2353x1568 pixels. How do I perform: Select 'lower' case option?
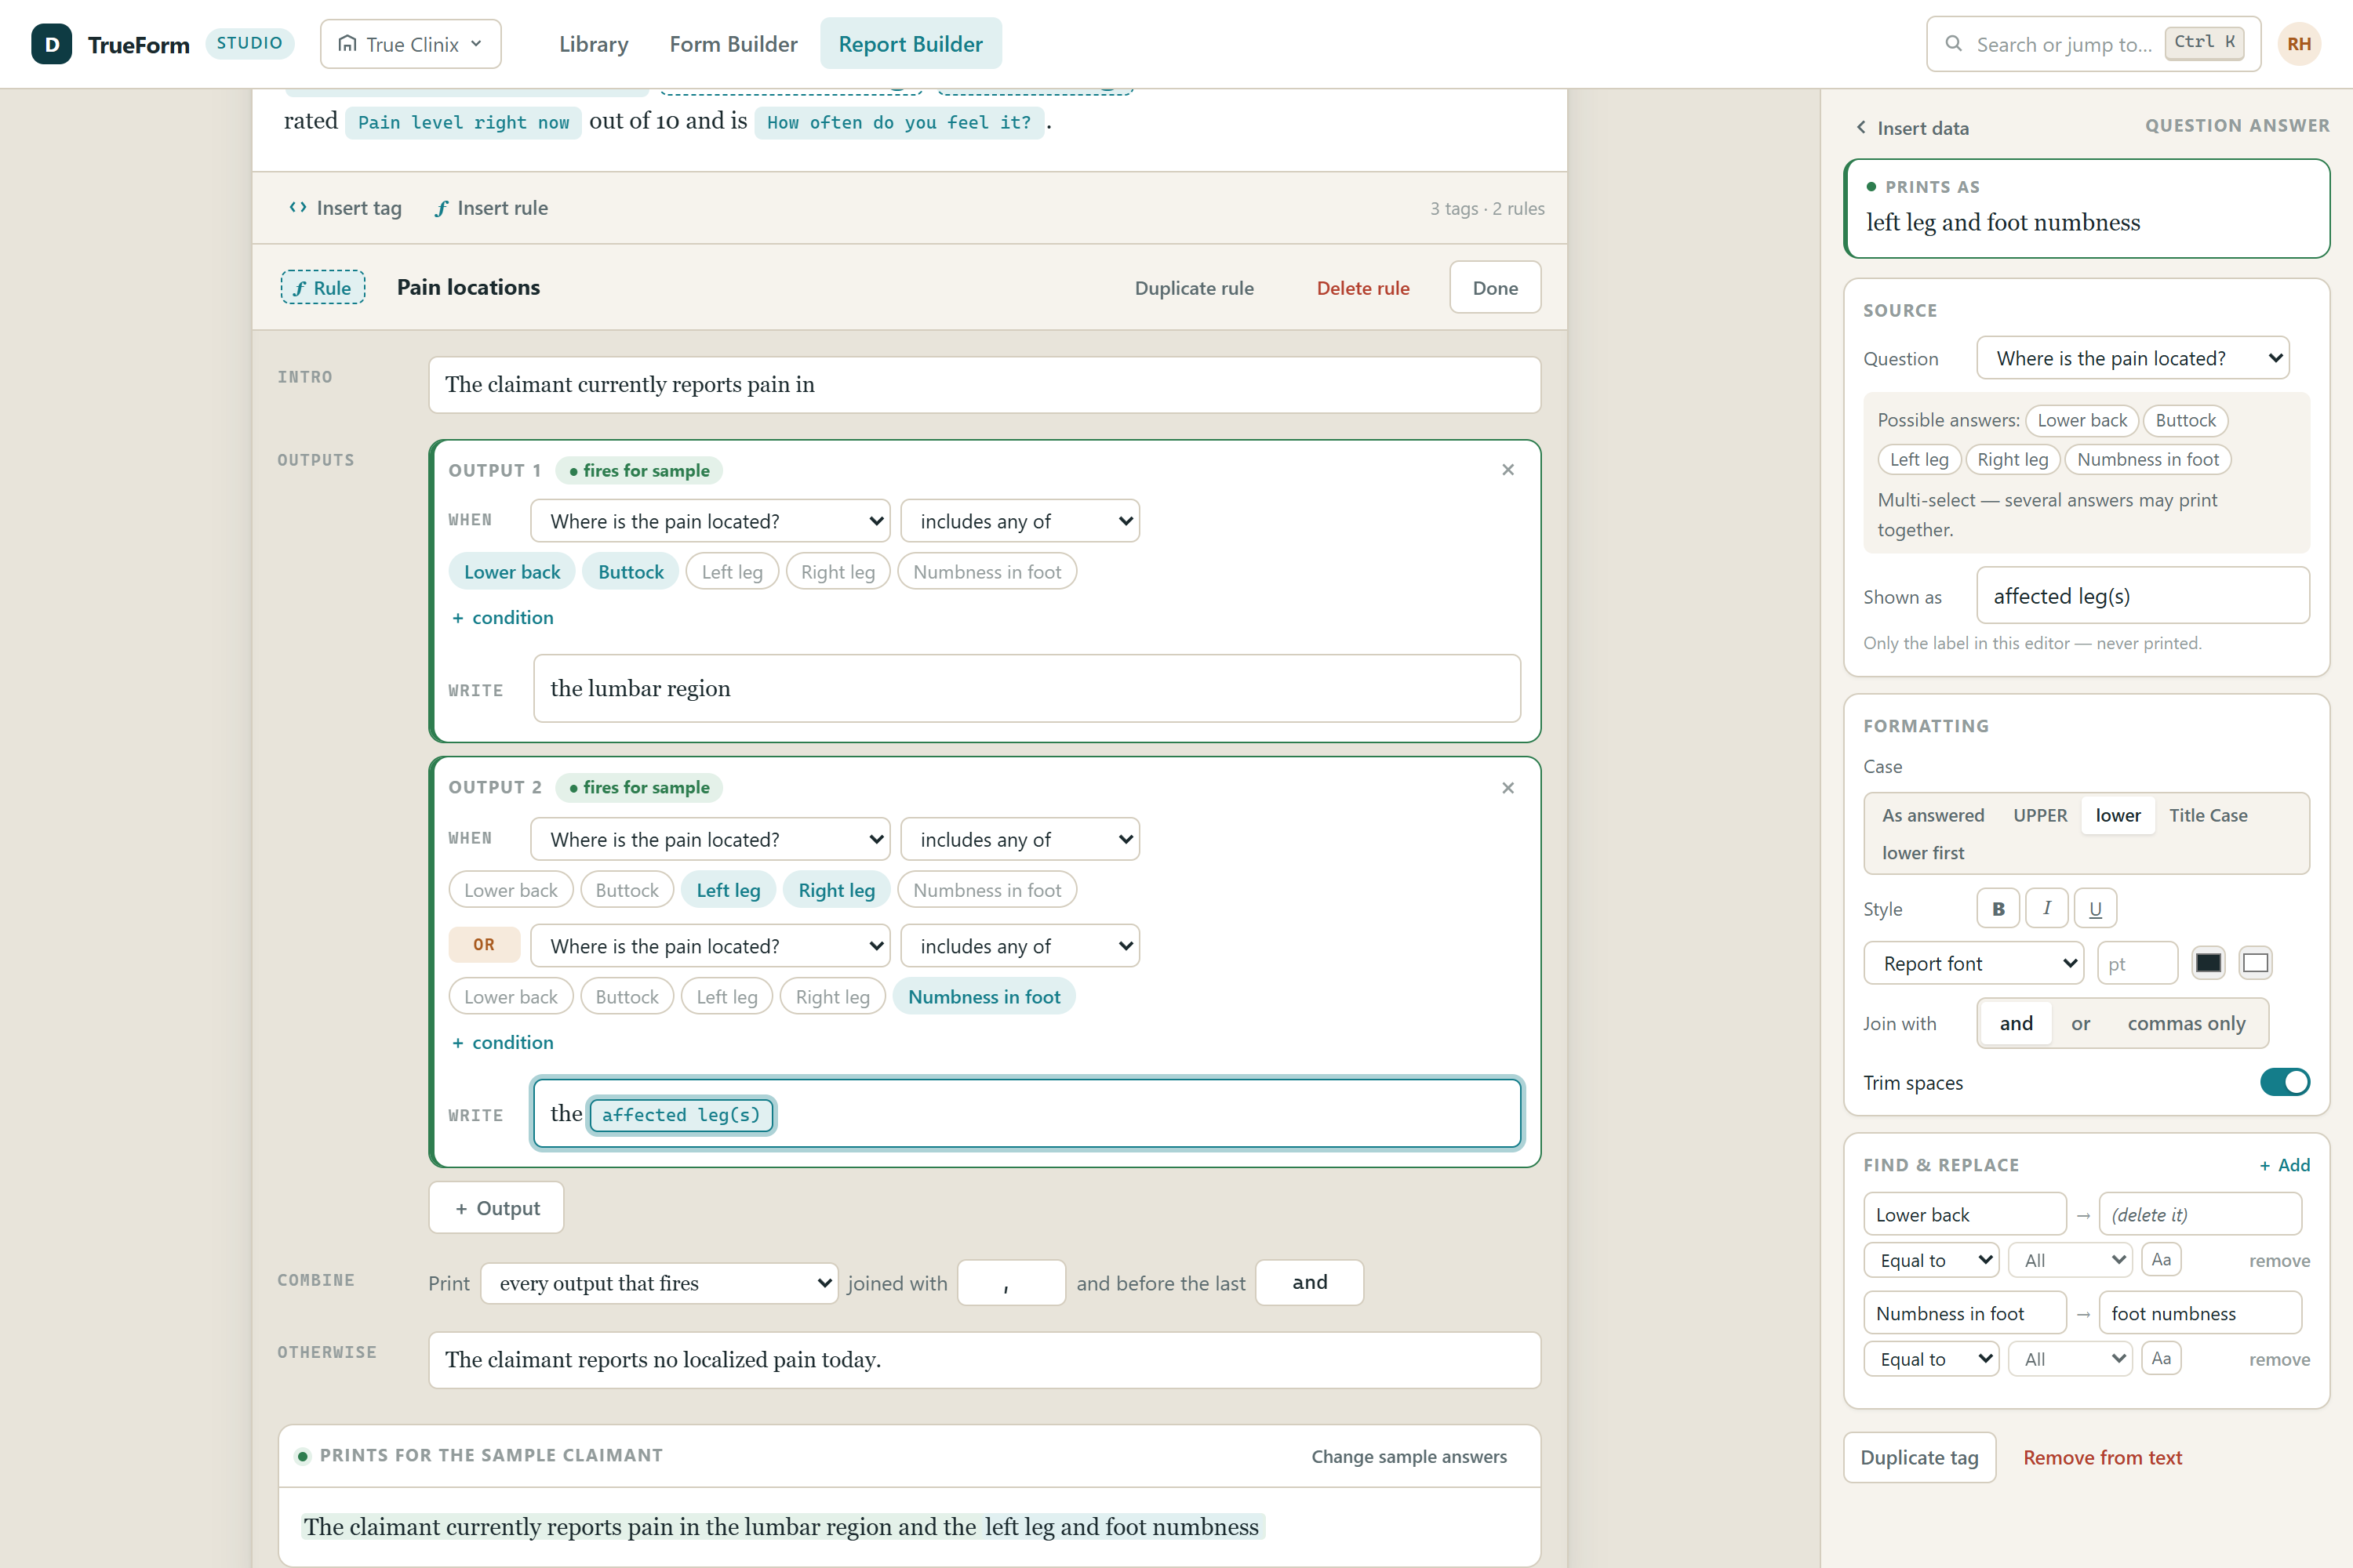[x=2118, y=815]
